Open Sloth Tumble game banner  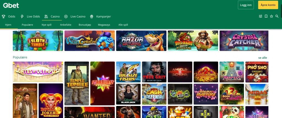point(38,41)
